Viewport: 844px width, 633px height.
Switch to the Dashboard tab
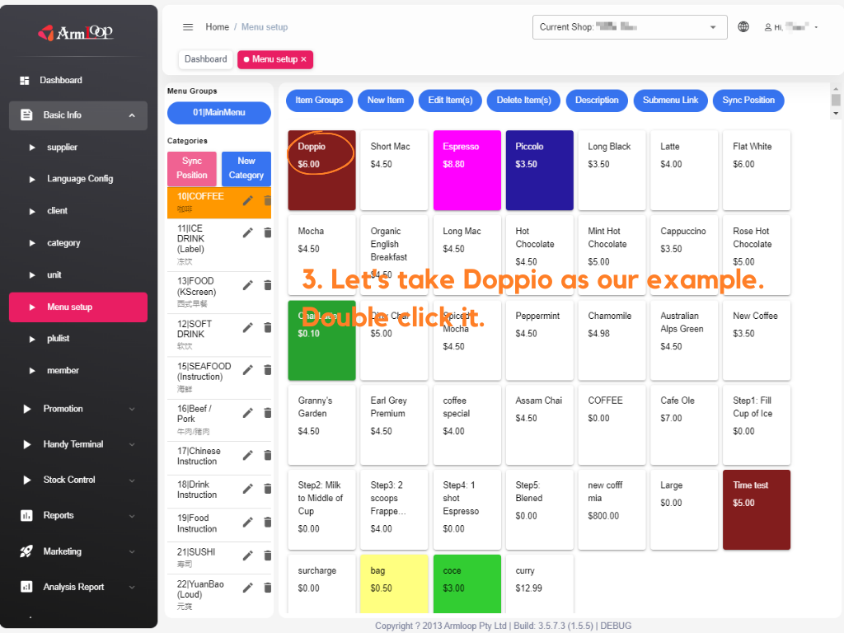click(x=205, y=59)
